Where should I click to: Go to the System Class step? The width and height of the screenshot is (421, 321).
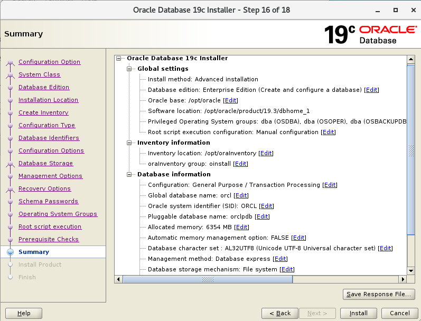point(39,74)
